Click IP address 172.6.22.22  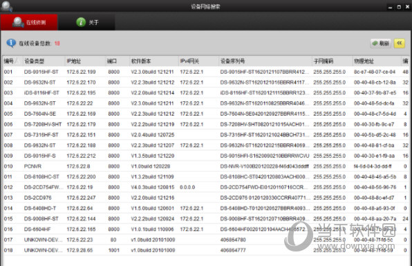tap(80, 103)
